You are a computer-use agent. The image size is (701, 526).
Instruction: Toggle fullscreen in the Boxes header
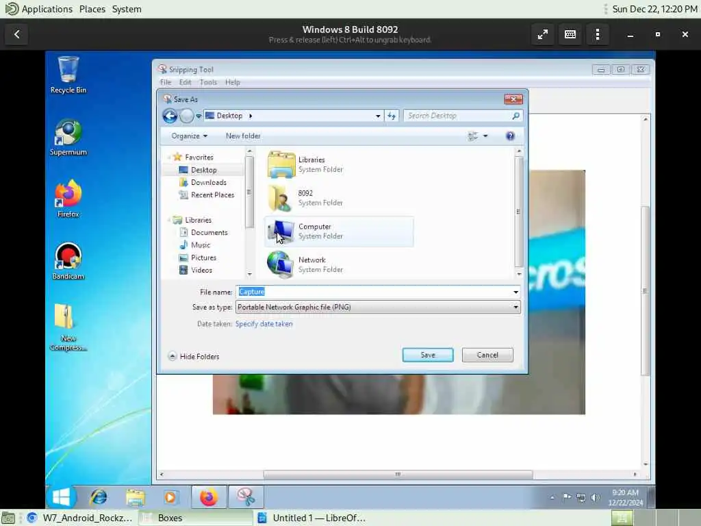542,34
